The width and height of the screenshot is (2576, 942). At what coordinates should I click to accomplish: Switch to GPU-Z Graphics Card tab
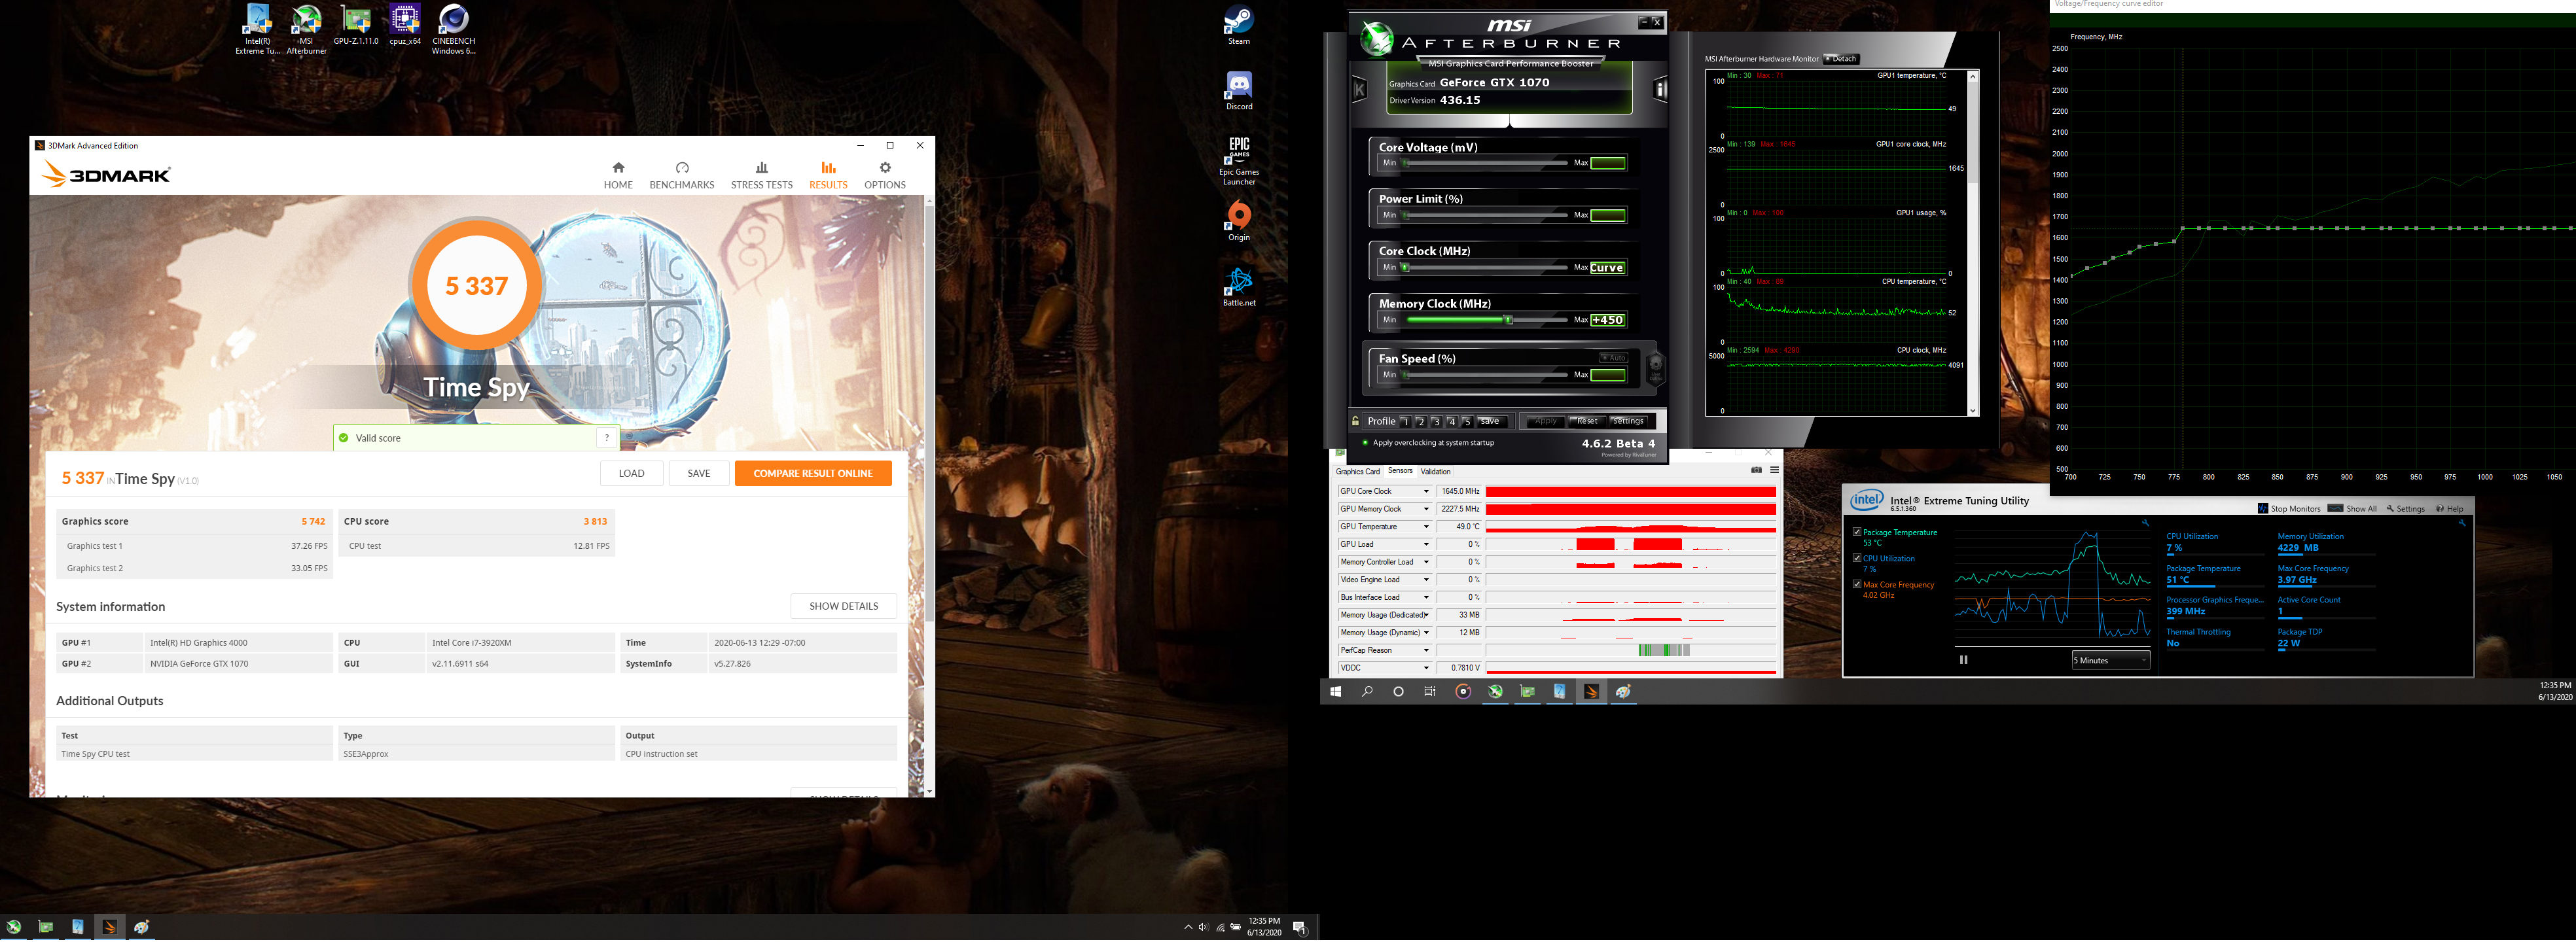[1357, 471]
